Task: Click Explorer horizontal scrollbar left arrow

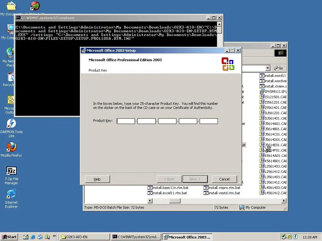Action: (150, 201)
